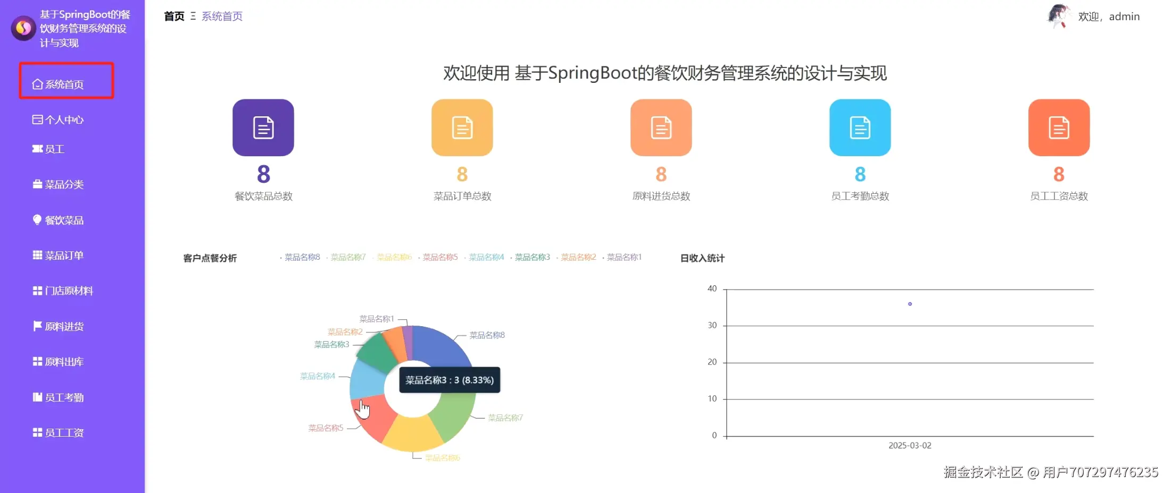Click 系统首页 breadcrumb link
The height and width of the screenshot is (493, 1172).
click(x=222, y=16)
